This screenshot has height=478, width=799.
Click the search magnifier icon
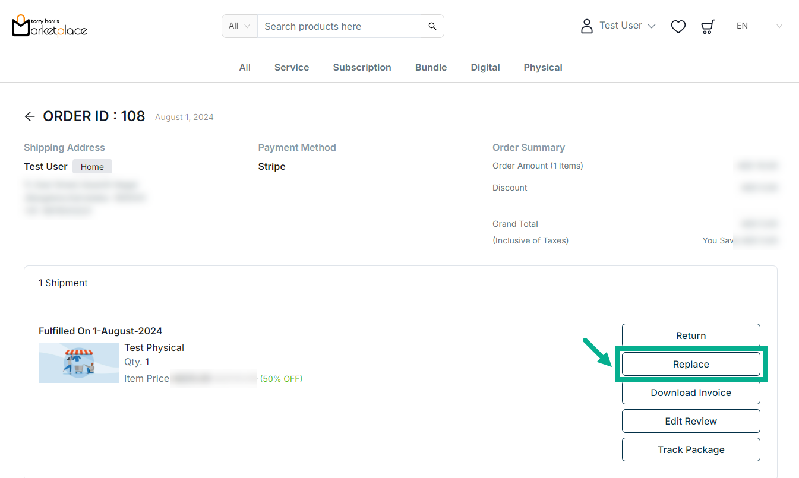pos(432,26)
